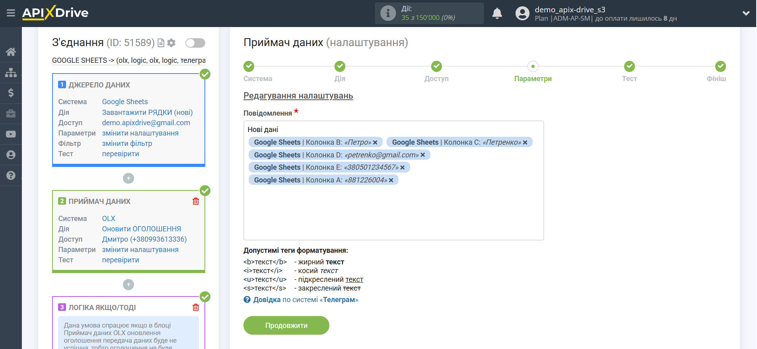Open connection settings gear icon

pyautogui.click(x=171, y=43)
